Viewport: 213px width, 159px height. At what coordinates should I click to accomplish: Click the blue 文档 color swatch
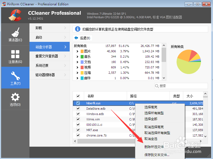click(82, 62)
